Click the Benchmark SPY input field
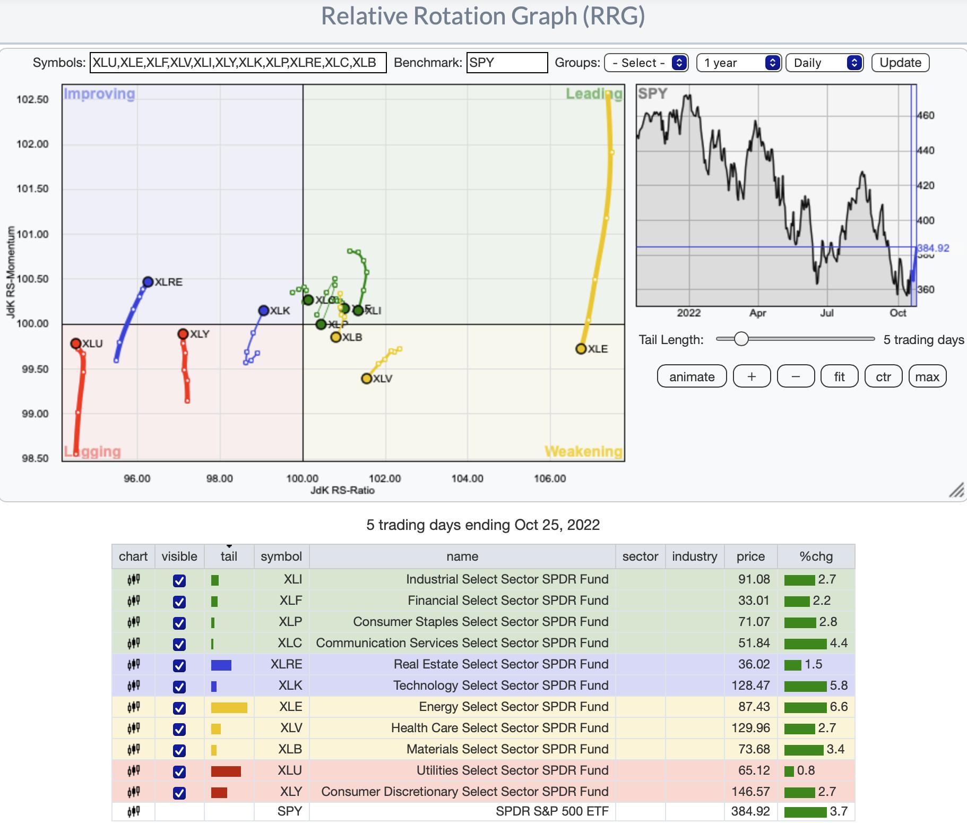The image size is (967, 823). point(507,63)
